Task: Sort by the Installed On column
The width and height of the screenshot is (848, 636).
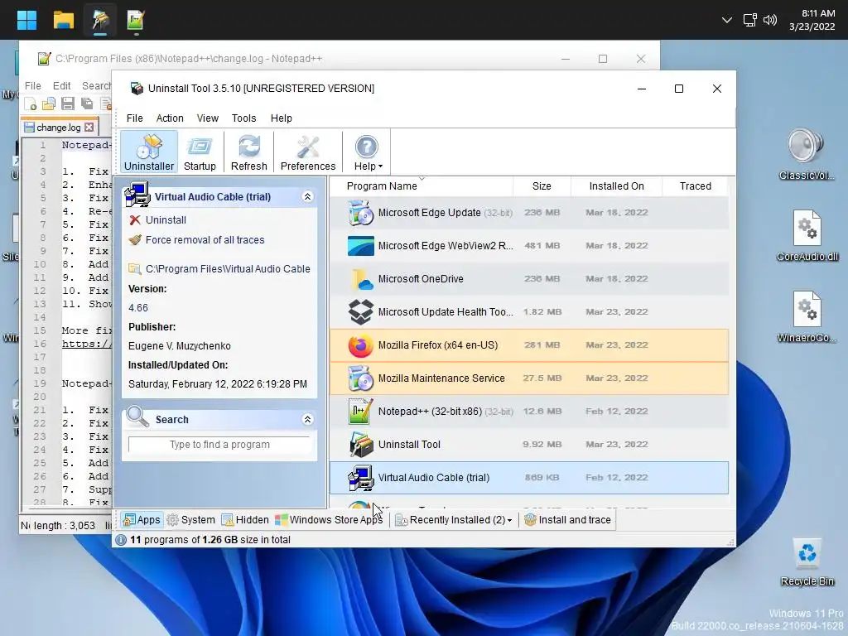Action: pos(616,186)
